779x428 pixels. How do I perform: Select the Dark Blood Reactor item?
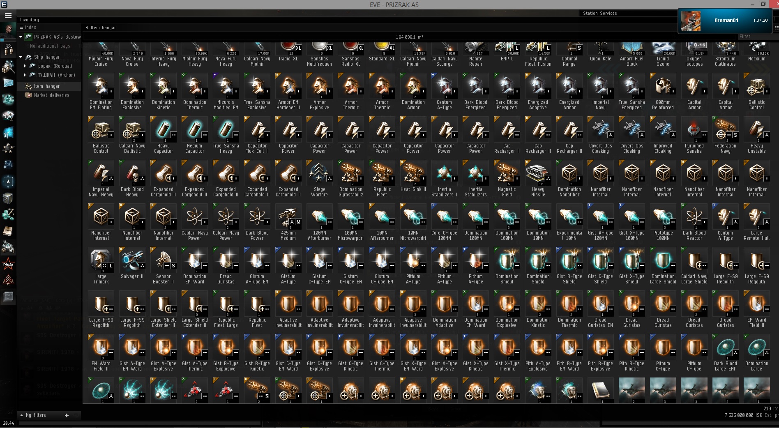pyautogui.click(x=694, y=222)
